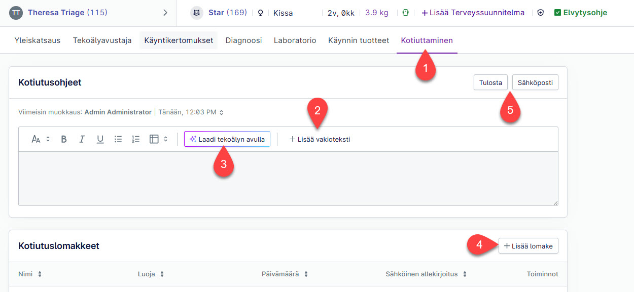Click Laadi tekoälyn avulla button
The image size is (634, 292).
point(227,139)
